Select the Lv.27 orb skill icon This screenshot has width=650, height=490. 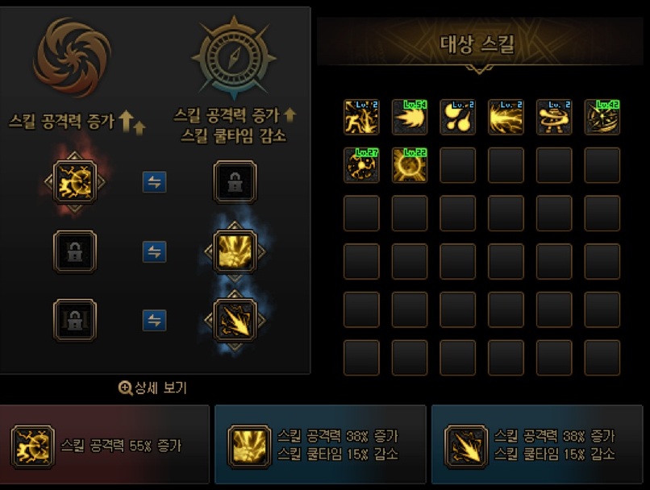tap(361, 165)
